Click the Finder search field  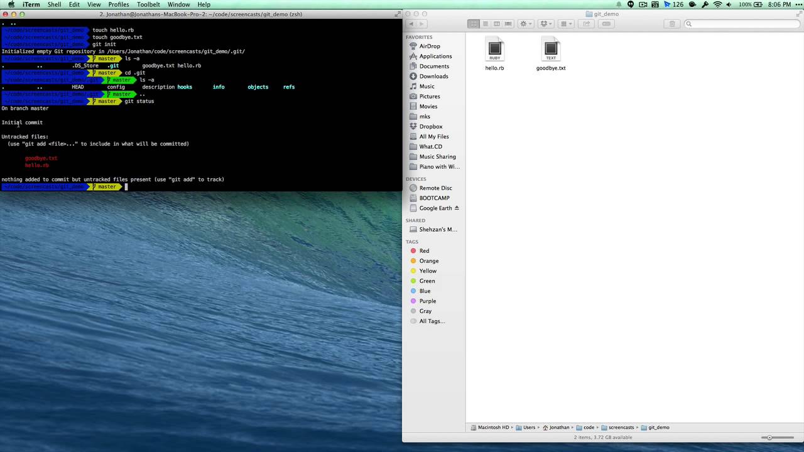click(x=741, y=24)
